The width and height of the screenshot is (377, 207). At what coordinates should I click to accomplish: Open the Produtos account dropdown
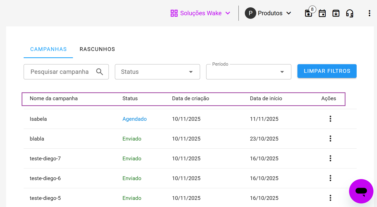tap(268, 13)
